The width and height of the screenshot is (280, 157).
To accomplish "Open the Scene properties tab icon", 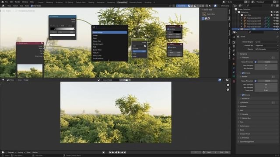I will pyautogui.click(x=234, y=55).
